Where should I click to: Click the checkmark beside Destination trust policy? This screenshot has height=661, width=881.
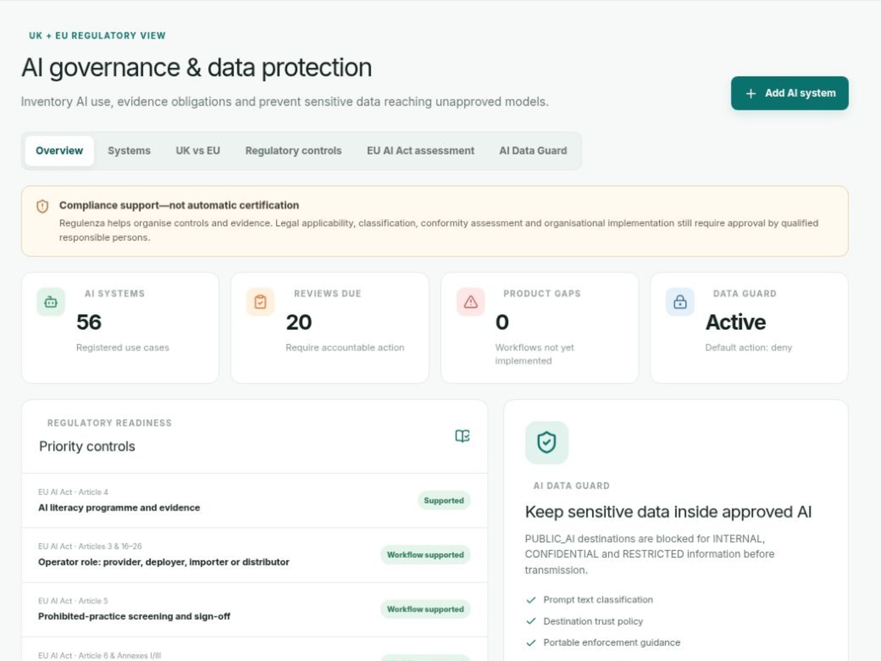[531, 621]
